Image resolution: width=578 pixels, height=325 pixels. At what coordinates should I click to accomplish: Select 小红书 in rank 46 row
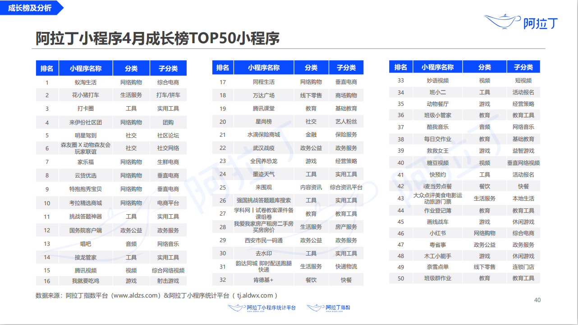[438, 233]
